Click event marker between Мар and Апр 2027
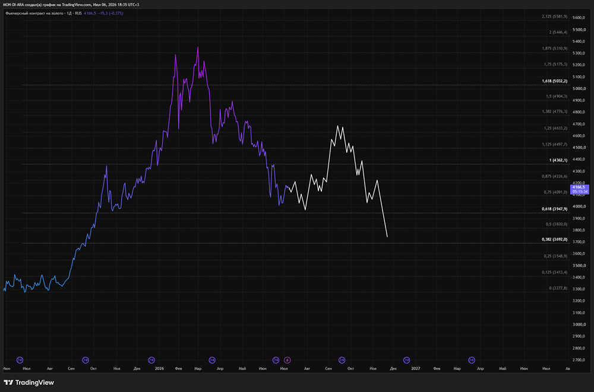The height and width of the screenshot is (392, 594). 472,360
